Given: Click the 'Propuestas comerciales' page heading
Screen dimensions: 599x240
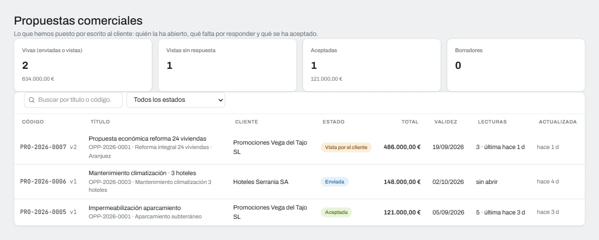Looking at the screenshot, I should [x=78, y=21].
